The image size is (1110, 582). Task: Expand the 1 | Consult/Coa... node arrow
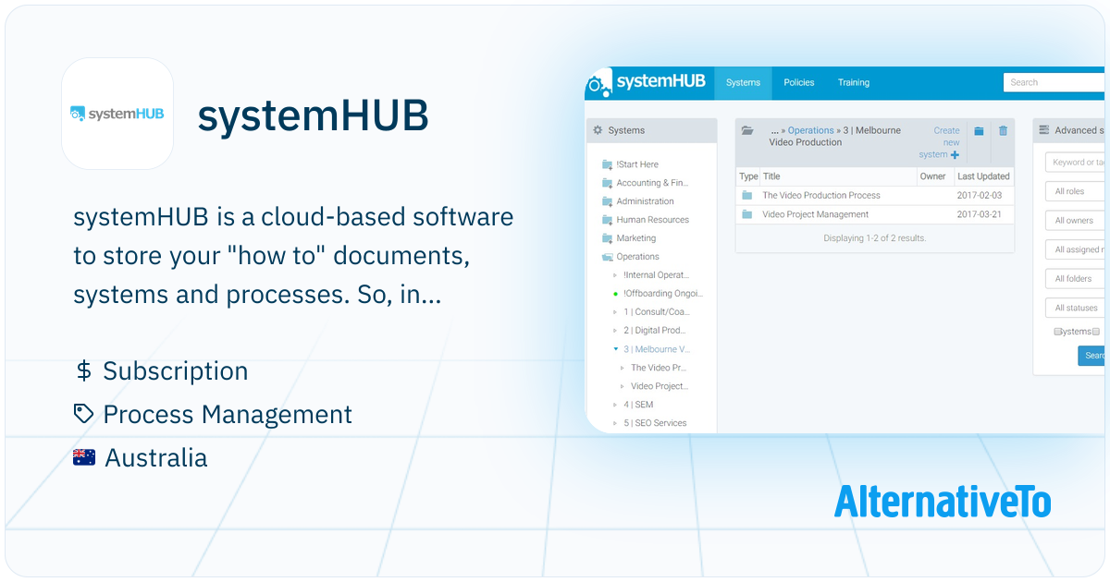tap(616, 312)
